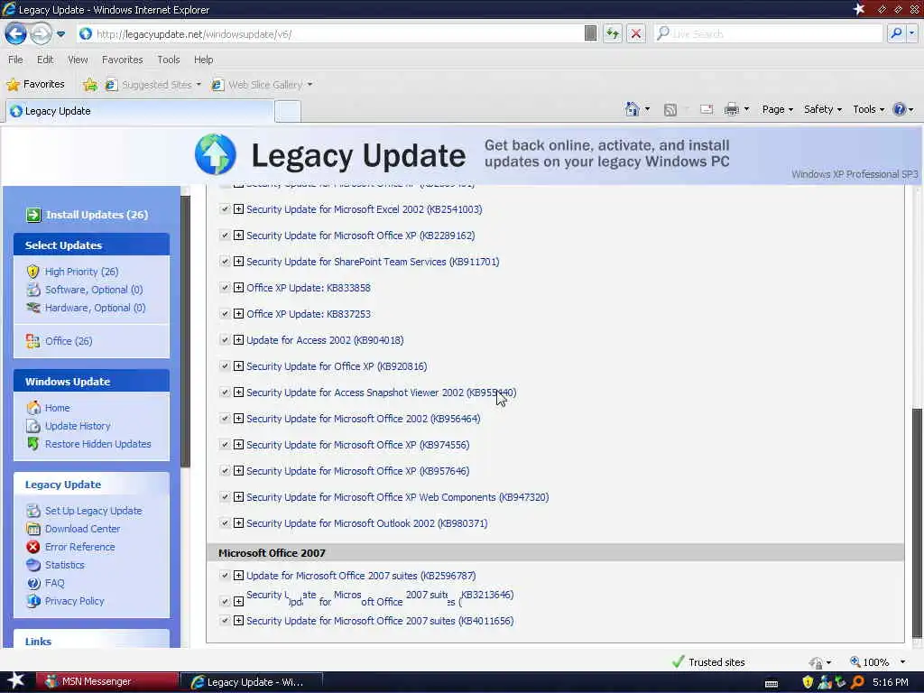
Task: Click the Error Reference red X icon
Action: pyautogui.click(x=33, y=547)
